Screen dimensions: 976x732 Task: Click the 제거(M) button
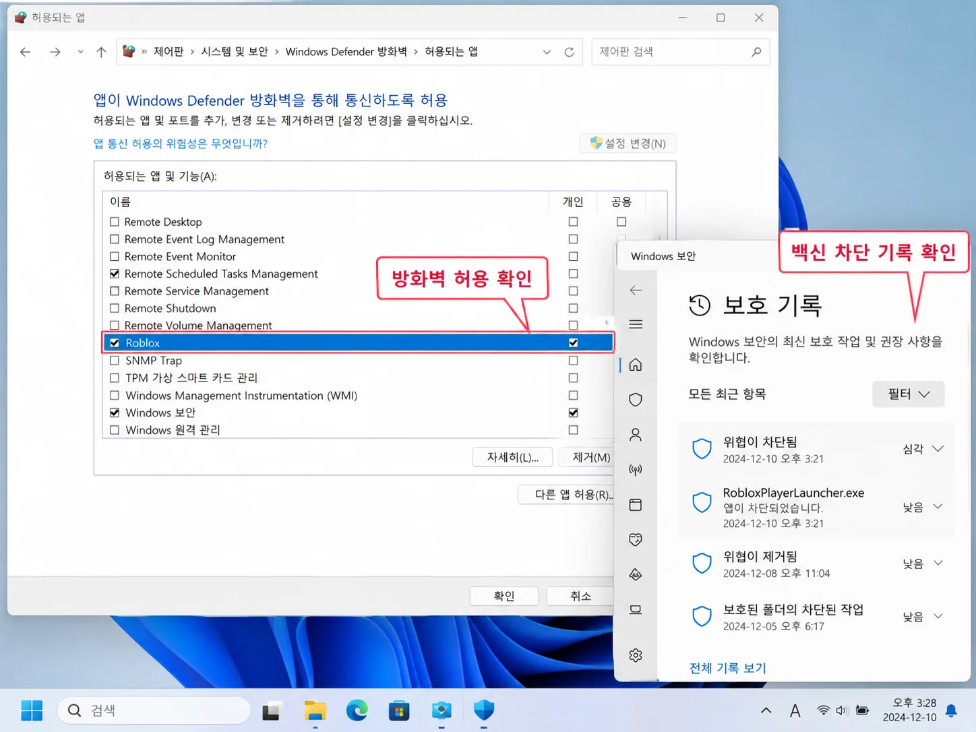588,457
